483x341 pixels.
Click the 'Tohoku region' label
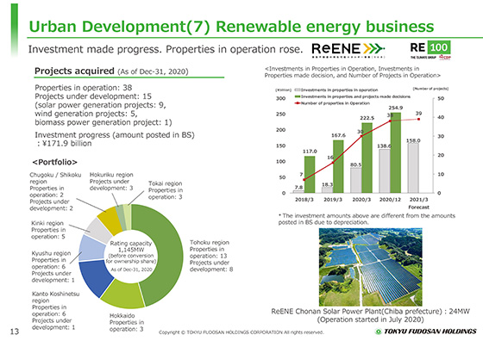point(209,242)
